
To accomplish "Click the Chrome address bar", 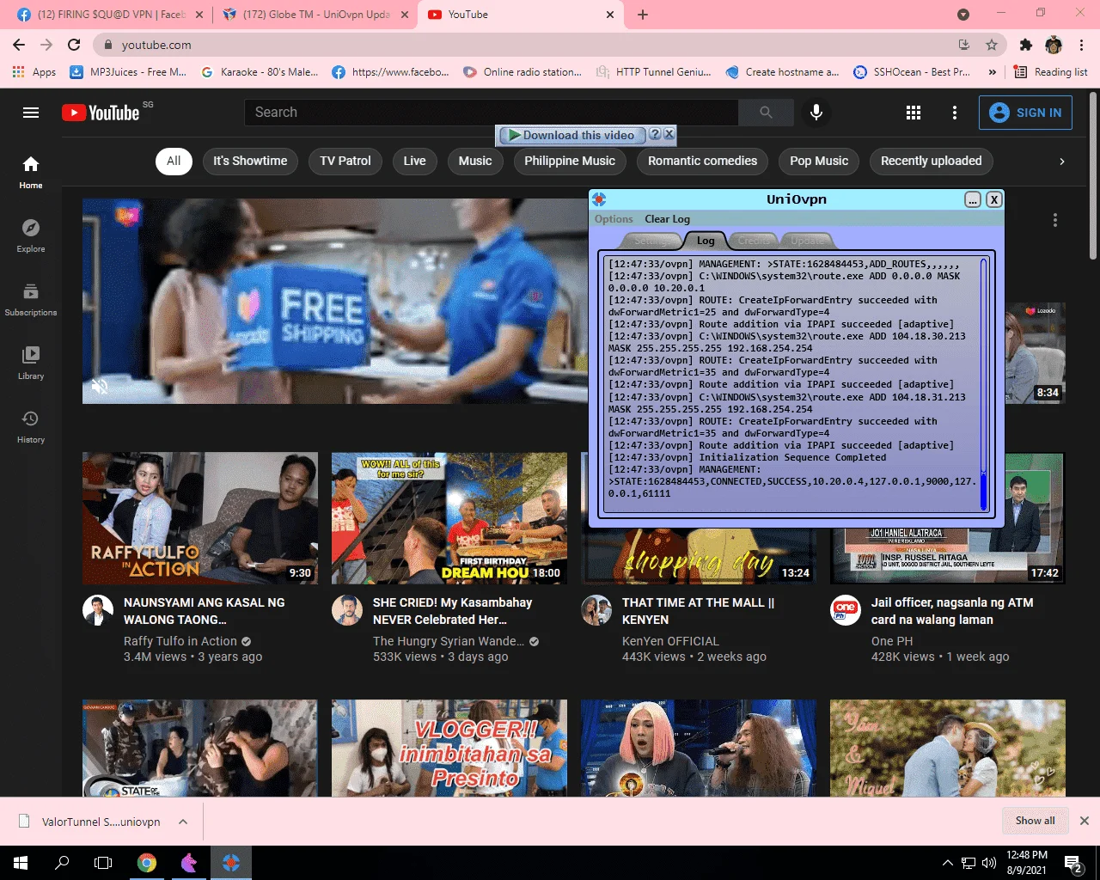I will [524, 45].
